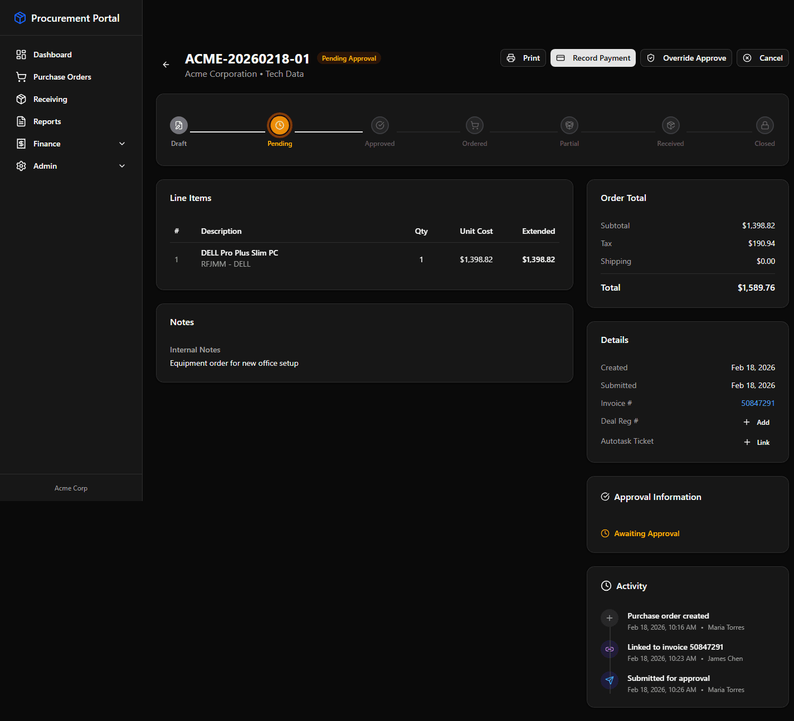Select Purchase Orders in the navigation menu

62,77
